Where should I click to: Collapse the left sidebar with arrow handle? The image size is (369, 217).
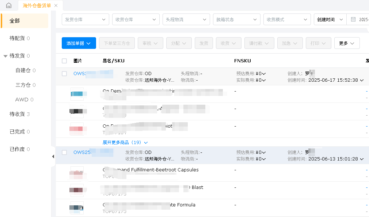tap(53, 156)
